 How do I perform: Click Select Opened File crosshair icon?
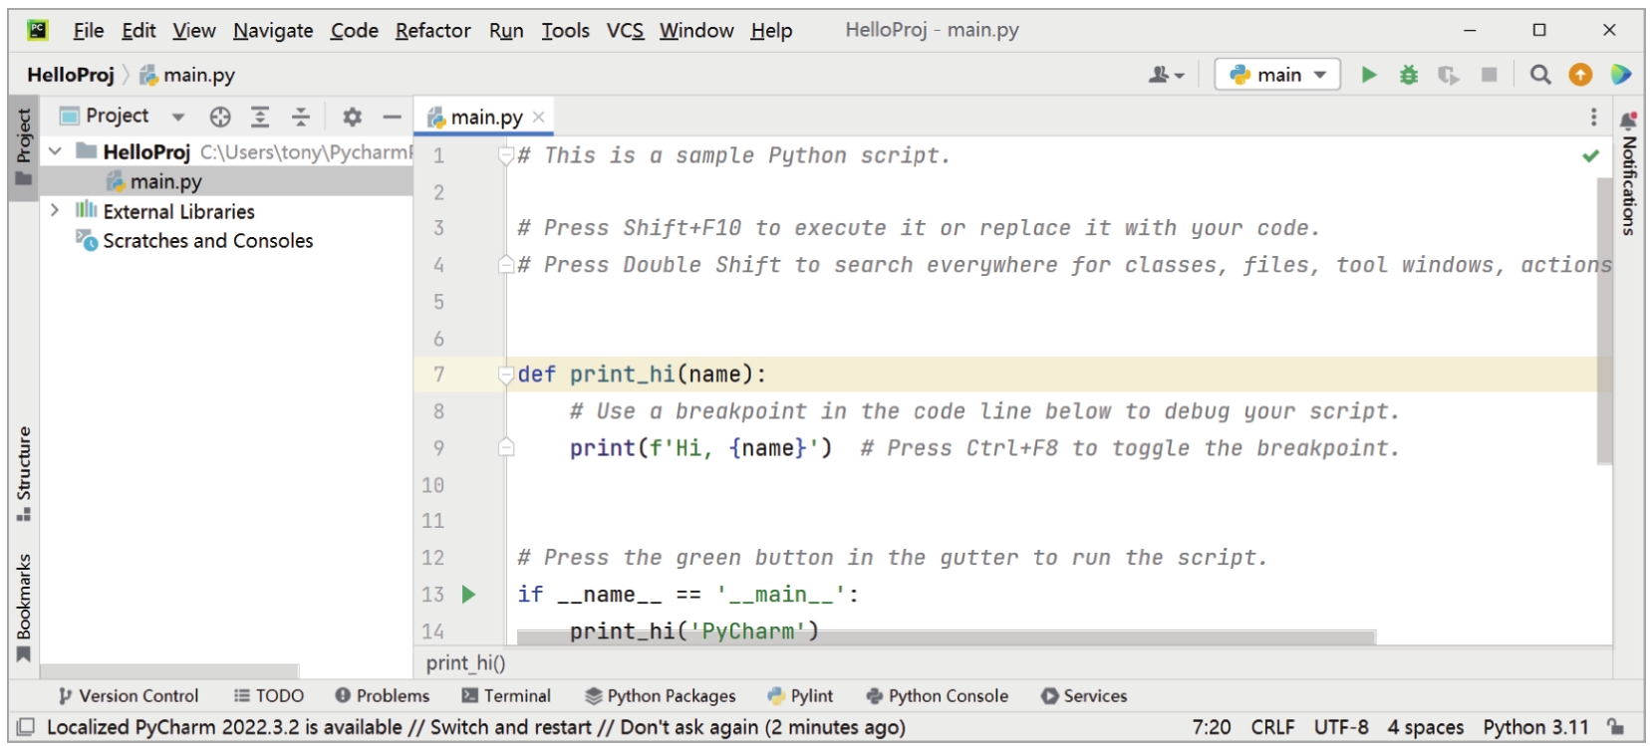tap(220, 117)
